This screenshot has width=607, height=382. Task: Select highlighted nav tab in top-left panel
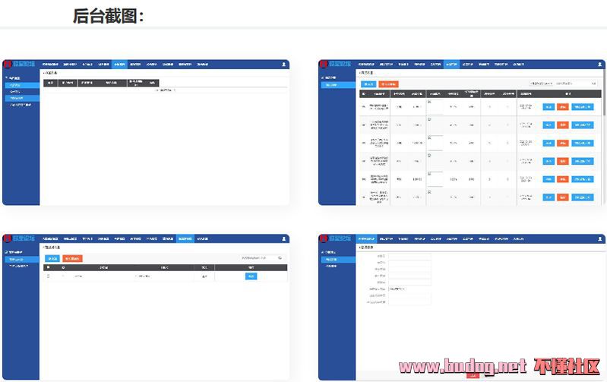click(x=119, y=65)
